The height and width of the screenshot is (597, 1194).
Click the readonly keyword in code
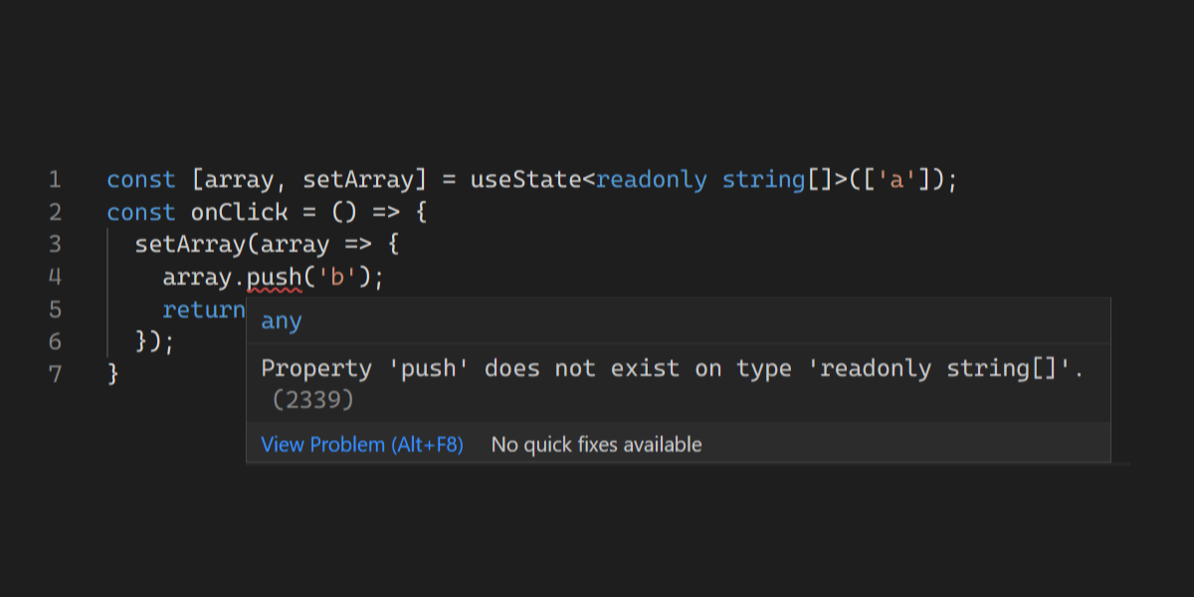pyautogui.click(x=652, y=180)
